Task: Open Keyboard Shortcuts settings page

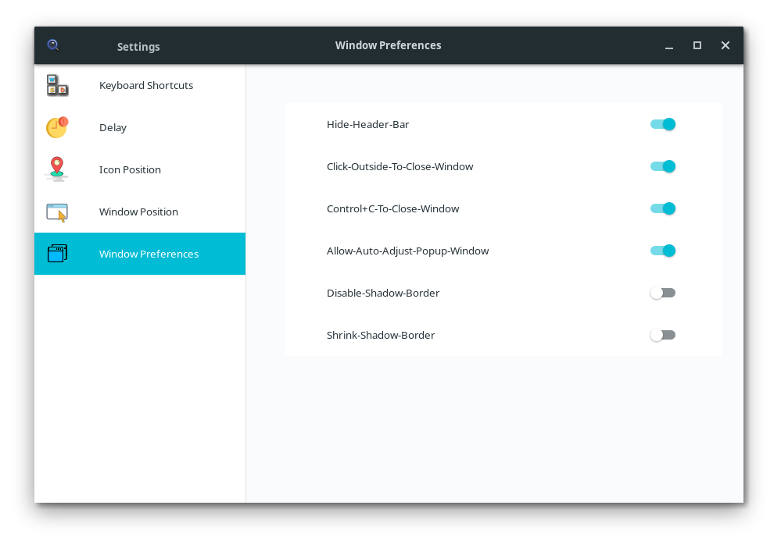Action: point(140,85)
